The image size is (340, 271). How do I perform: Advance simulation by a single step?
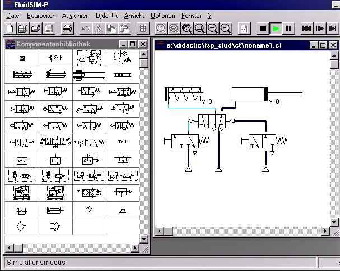(x=320, y=29)
